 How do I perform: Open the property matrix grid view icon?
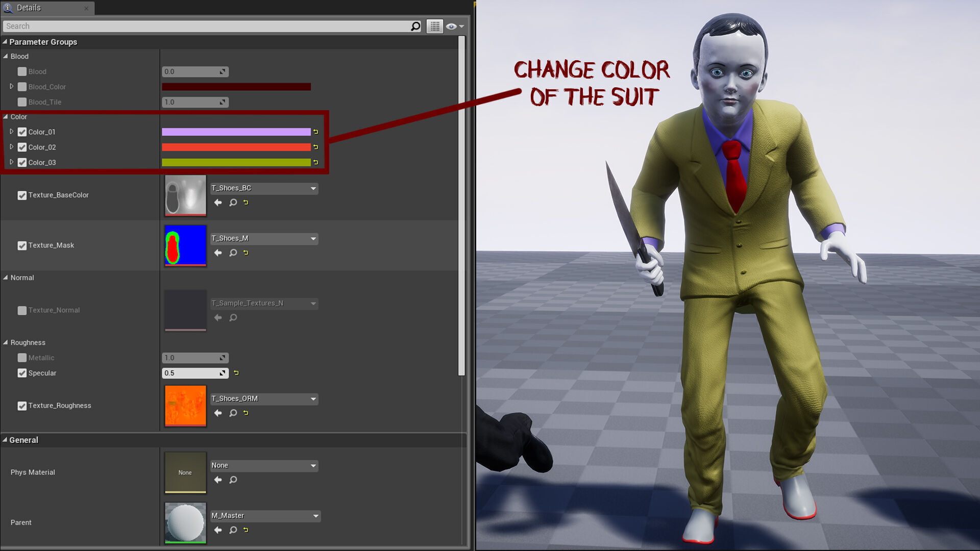[x=435, y=26]
